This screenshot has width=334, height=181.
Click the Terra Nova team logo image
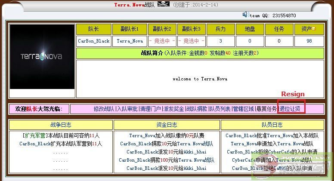[x=42, y=56]
